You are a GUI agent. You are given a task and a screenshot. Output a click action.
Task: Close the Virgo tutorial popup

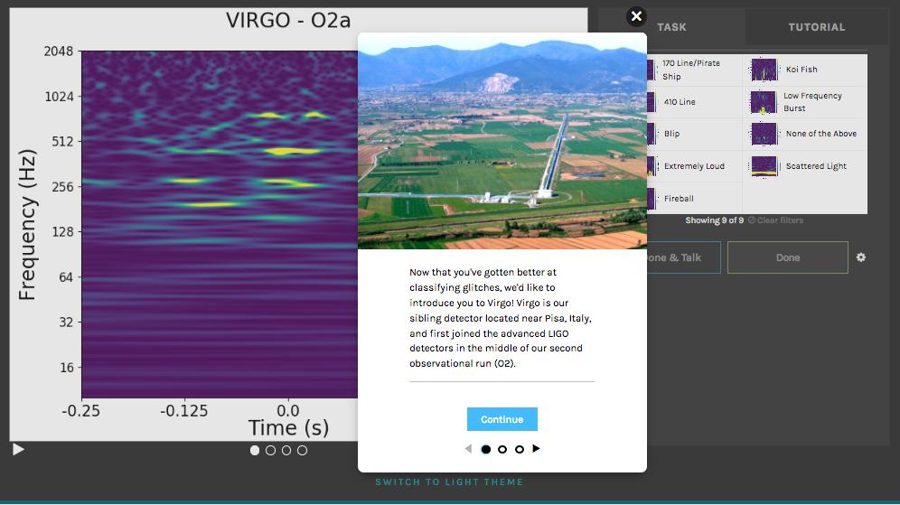coord(636,16)
